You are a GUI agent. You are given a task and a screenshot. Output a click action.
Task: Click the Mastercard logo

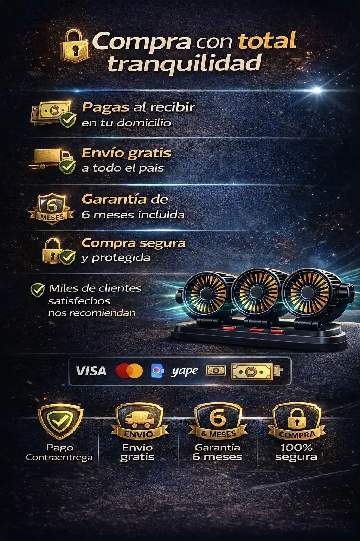(129, 371)
